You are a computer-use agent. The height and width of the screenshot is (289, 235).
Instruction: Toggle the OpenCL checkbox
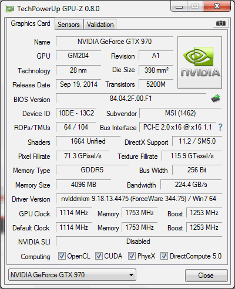tap(62, 256)
